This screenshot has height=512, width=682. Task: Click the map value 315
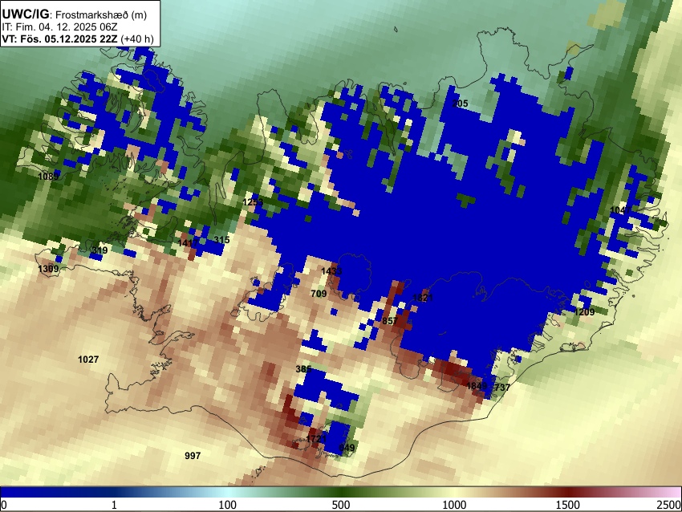[221, 240]
